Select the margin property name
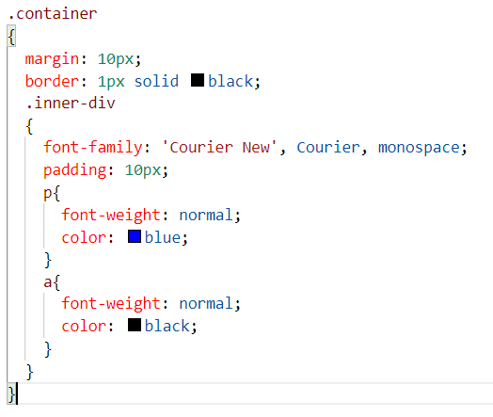 click(x=52, y=59)
